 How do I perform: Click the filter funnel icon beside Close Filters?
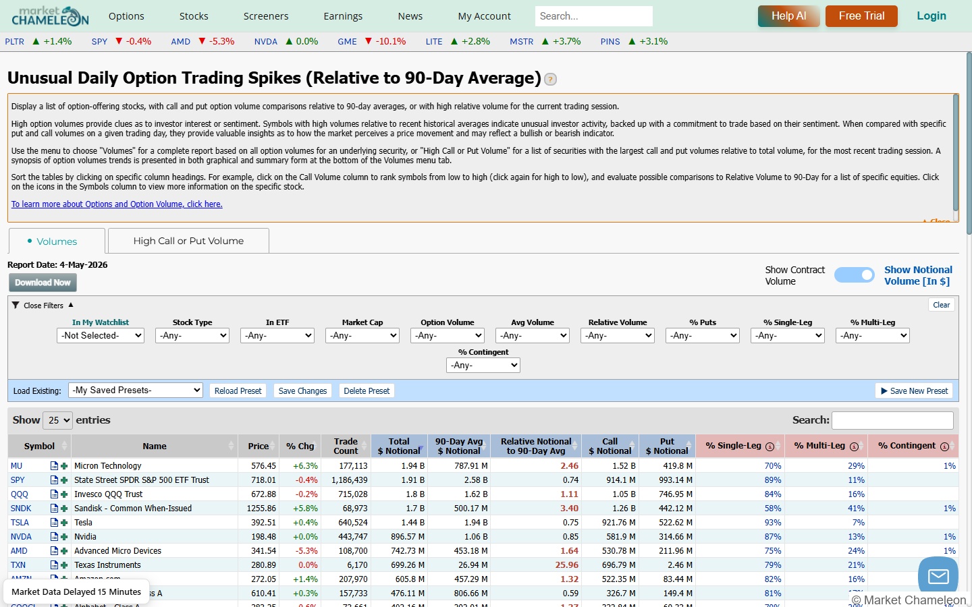pyautogui.click(x=16, y=305)
